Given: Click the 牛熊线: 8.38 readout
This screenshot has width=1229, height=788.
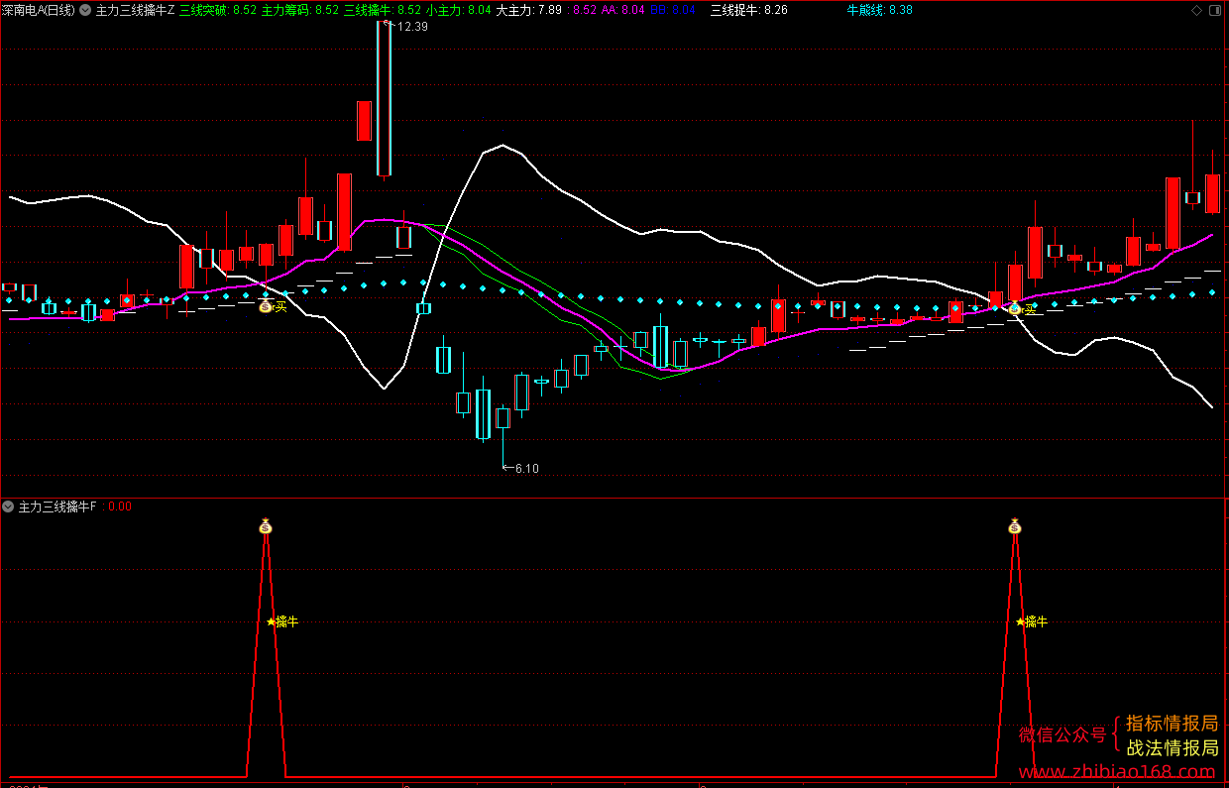Looking at the screenshot, I should [x=880, y=10].
